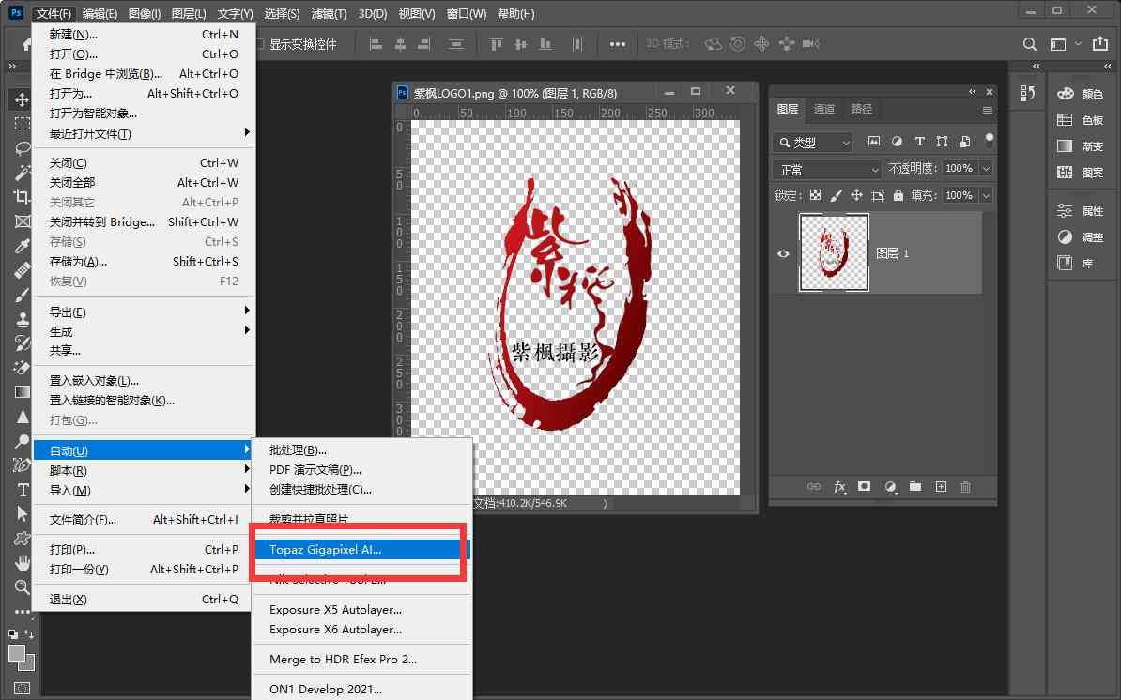Toggle type layer filter
Image resolution: width=1121 pixels, height=700 pixels.
point(919,142)
